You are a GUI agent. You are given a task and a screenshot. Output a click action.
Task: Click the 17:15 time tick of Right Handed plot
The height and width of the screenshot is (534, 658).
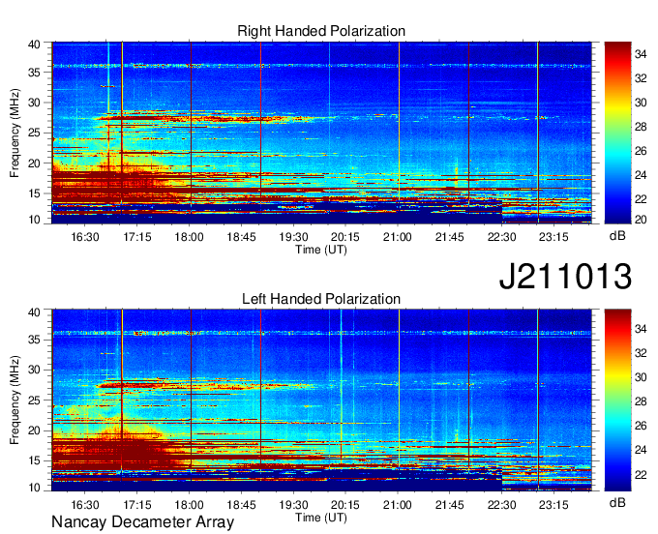pyautogui.click(x=136, y=237)
